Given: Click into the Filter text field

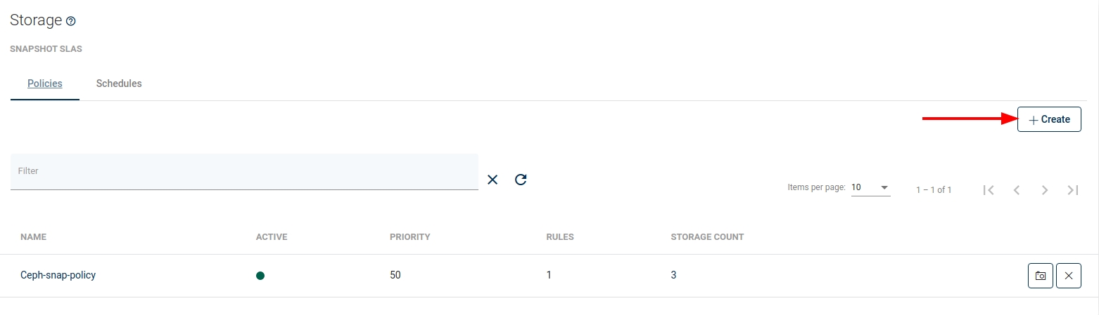Looking at the screenshot, I should 244,171.
